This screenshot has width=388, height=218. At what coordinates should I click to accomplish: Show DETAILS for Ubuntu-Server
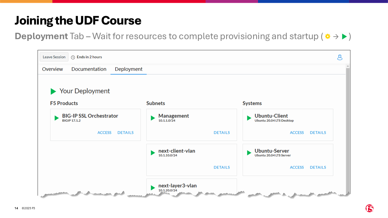pyautogui.click(x=318, y=167)
